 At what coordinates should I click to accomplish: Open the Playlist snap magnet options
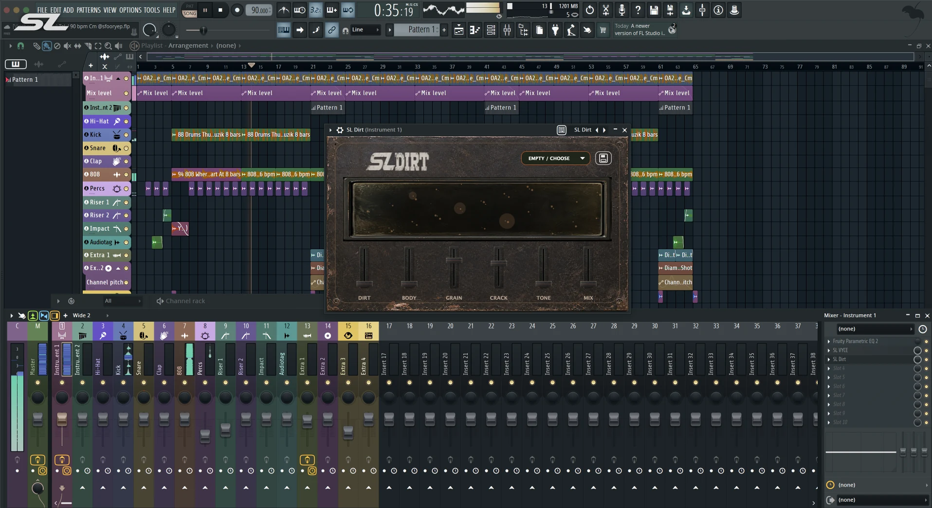pyautogui.click(x=20, y=46)
